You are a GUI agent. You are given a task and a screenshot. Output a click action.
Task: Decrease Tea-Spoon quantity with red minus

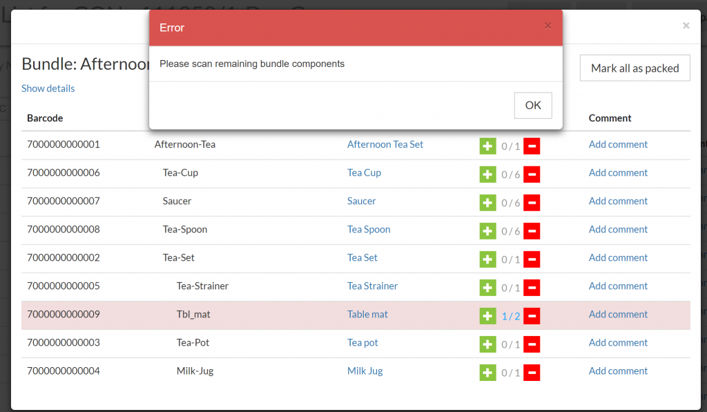tap(532, 230)
